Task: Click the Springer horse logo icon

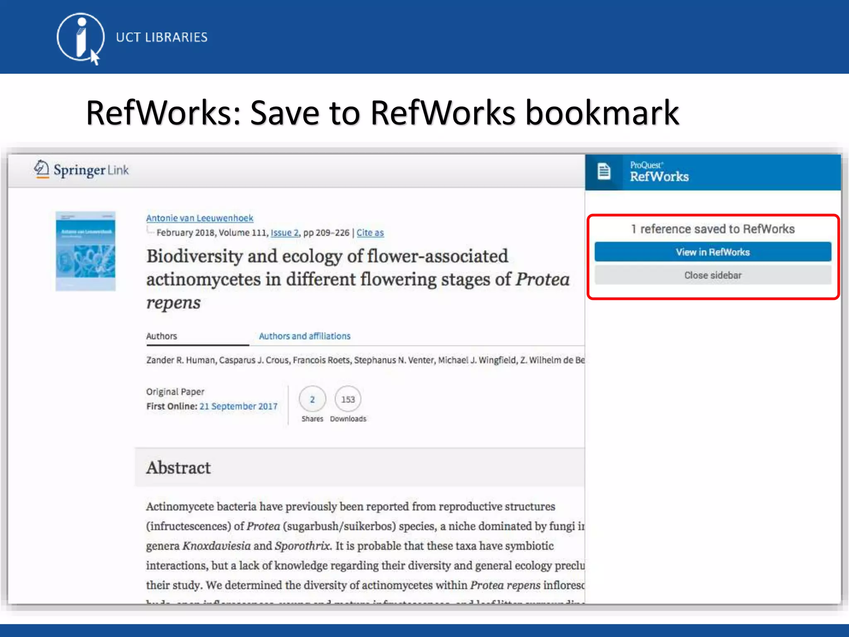Action: 41,169
